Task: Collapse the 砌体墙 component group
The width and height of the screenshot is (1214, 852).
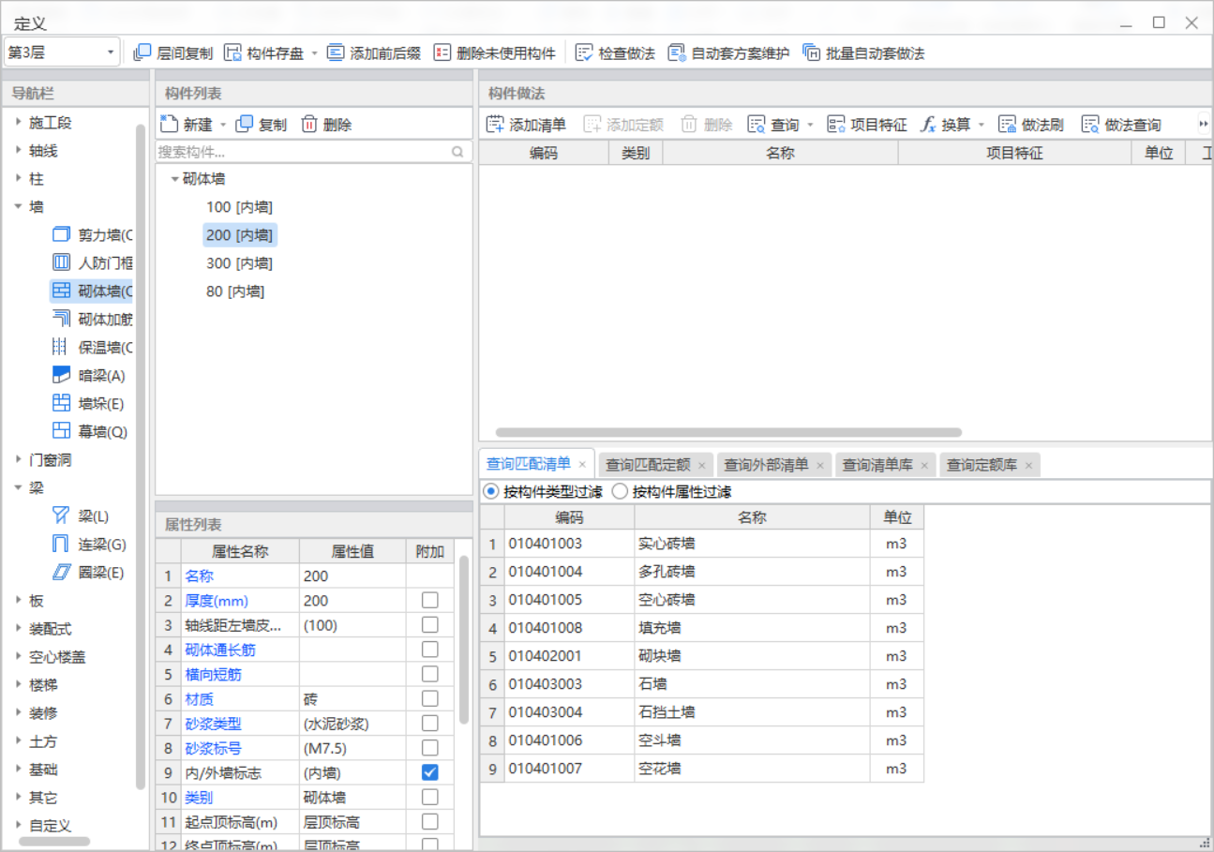Action: (174, 179)
